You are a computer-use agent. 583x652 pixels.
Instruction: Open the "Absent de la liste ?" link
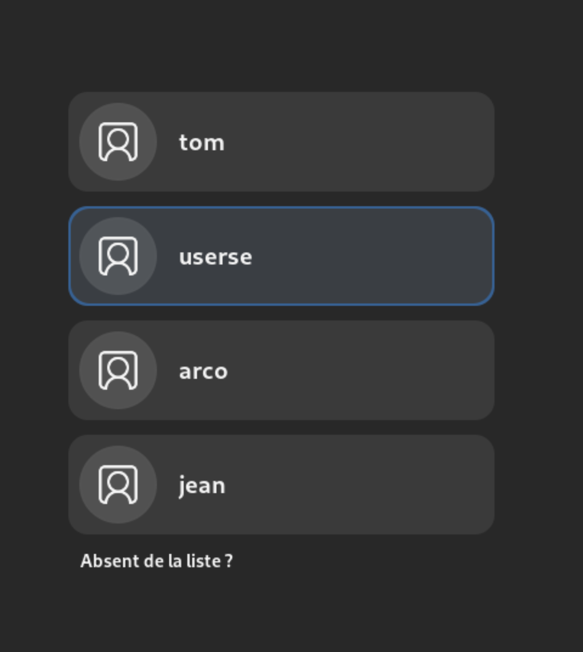pyautogui.click(x=156, y=561)
